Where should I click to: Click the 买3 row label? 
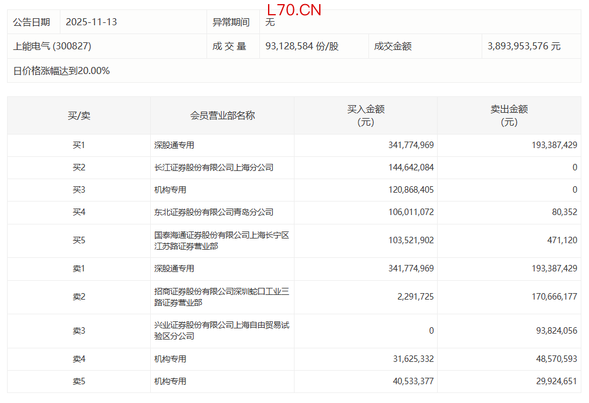(79, 190)
